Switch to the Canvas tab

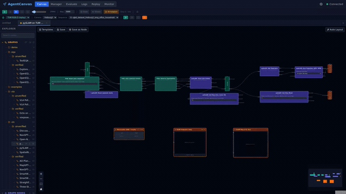click(42, 4)
